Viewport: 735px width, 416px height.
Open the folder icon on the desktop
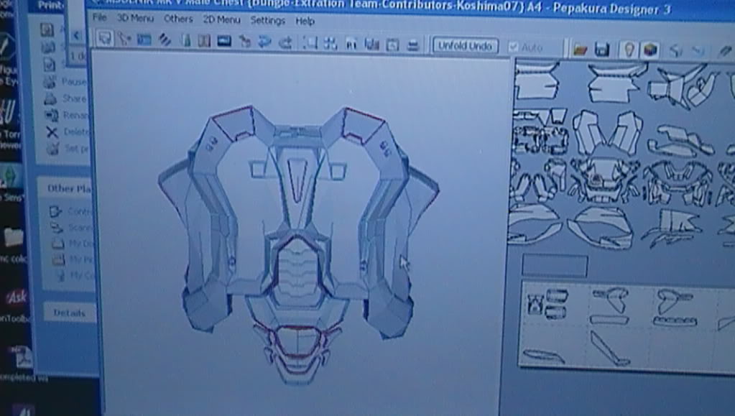13,237
